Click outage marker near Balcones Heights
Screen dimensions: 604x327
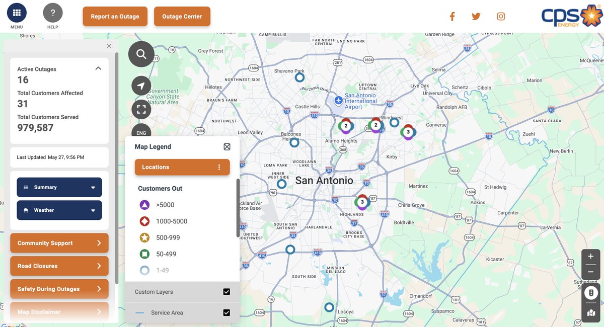(x=294, y=143)
